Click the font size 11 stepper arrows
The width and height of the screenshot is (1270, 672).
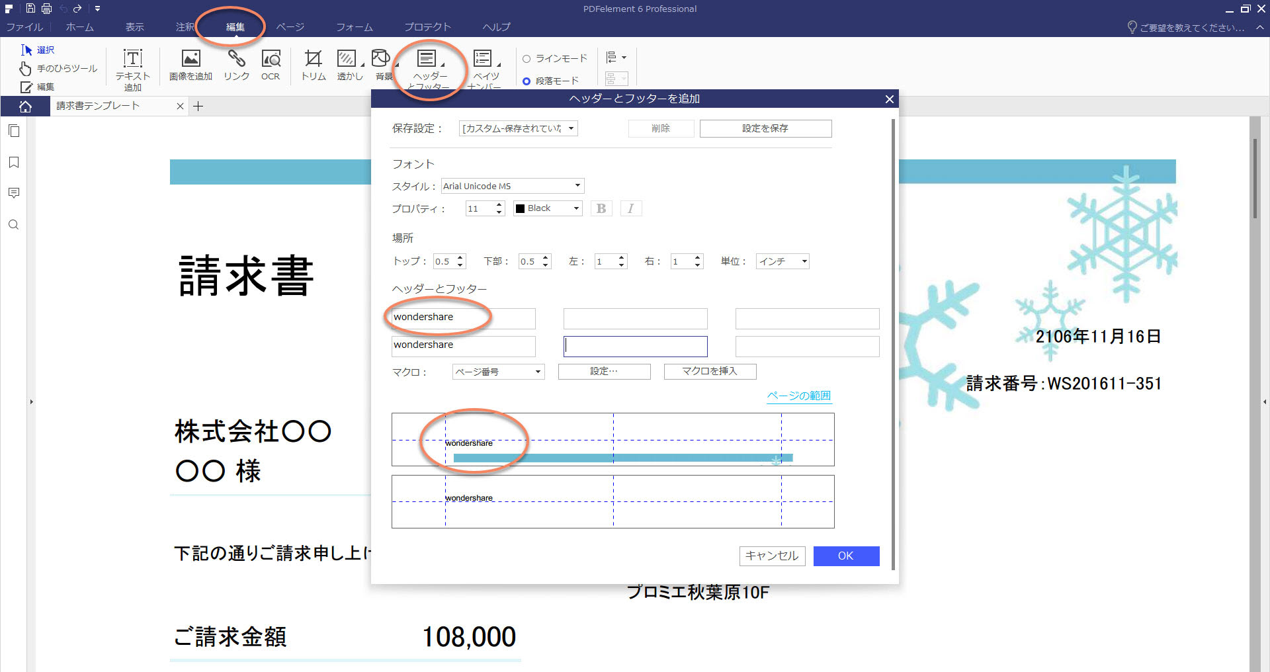(499, 208)
